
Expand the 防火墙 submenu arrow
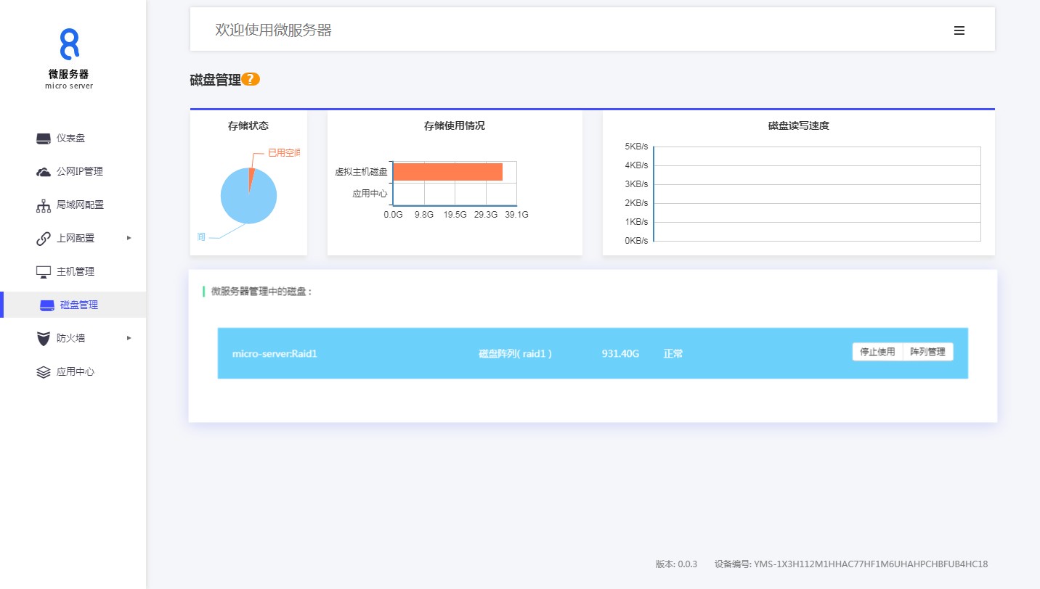coord(129,338)
